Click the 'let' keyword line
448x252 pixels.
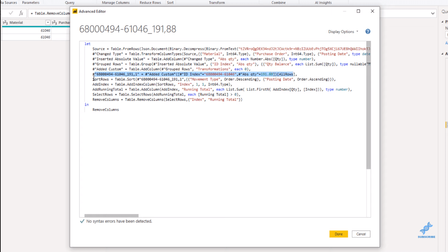click(x=88, y=44)
